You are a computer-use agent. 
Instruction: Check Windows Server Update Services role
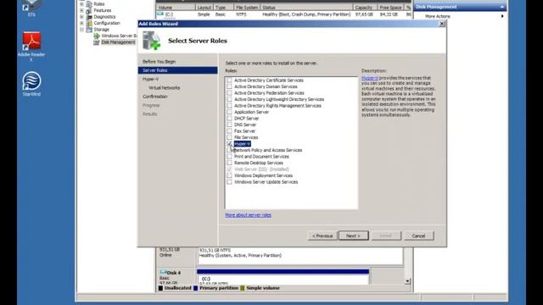point(229,182)
